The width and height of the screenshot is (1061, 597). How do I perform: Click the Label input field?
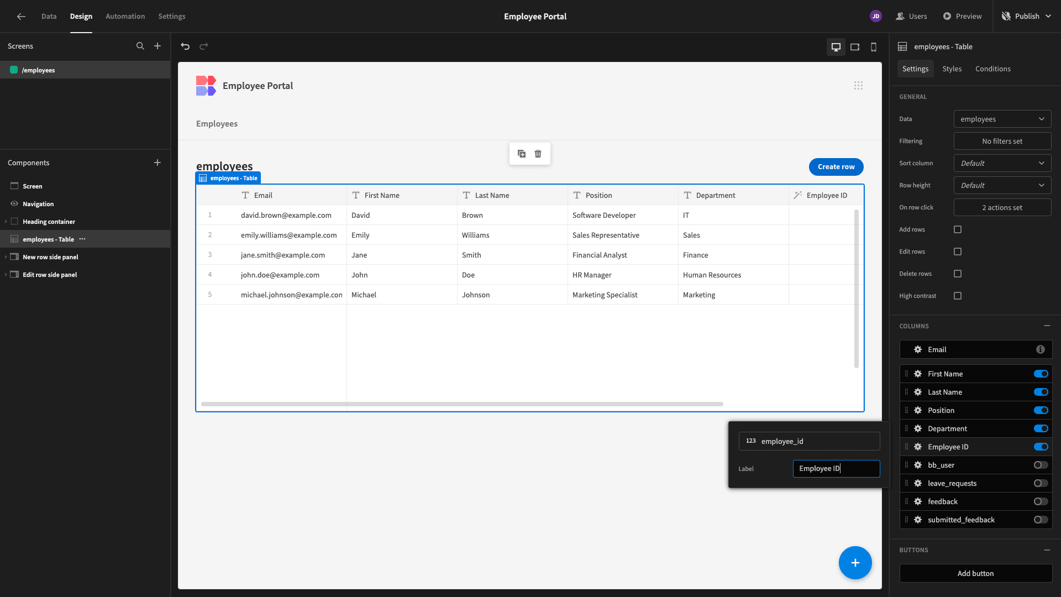[837, 469]
